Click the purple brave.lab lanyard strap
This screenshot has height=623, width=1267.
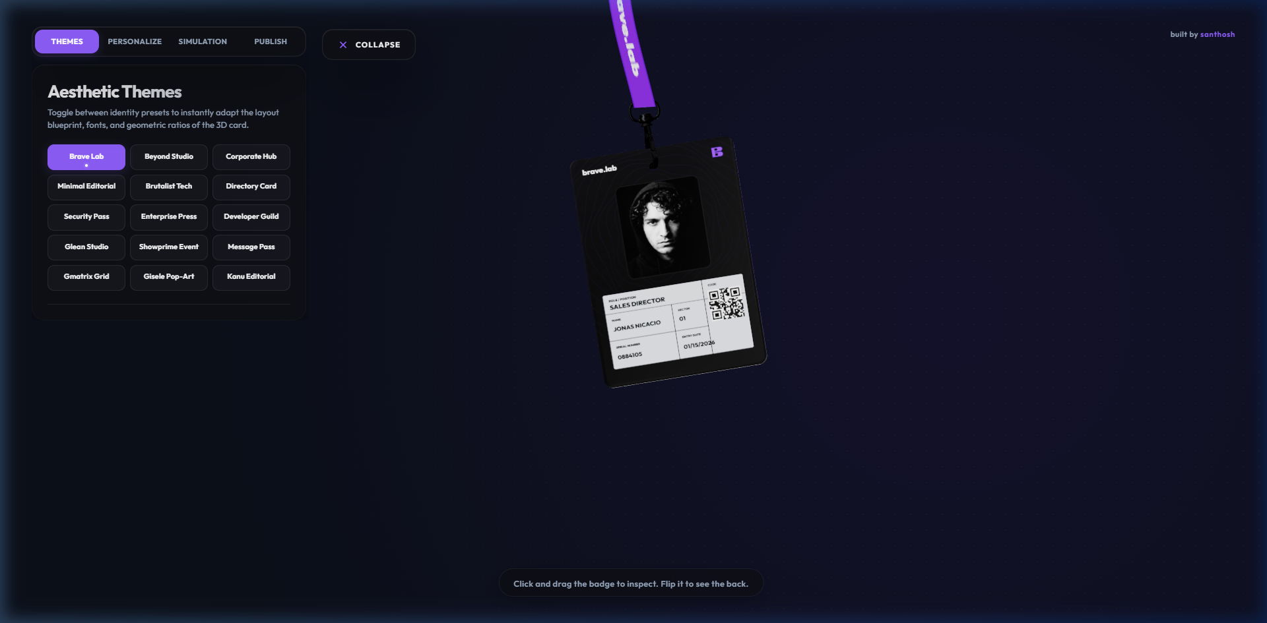tap(632, 53)
